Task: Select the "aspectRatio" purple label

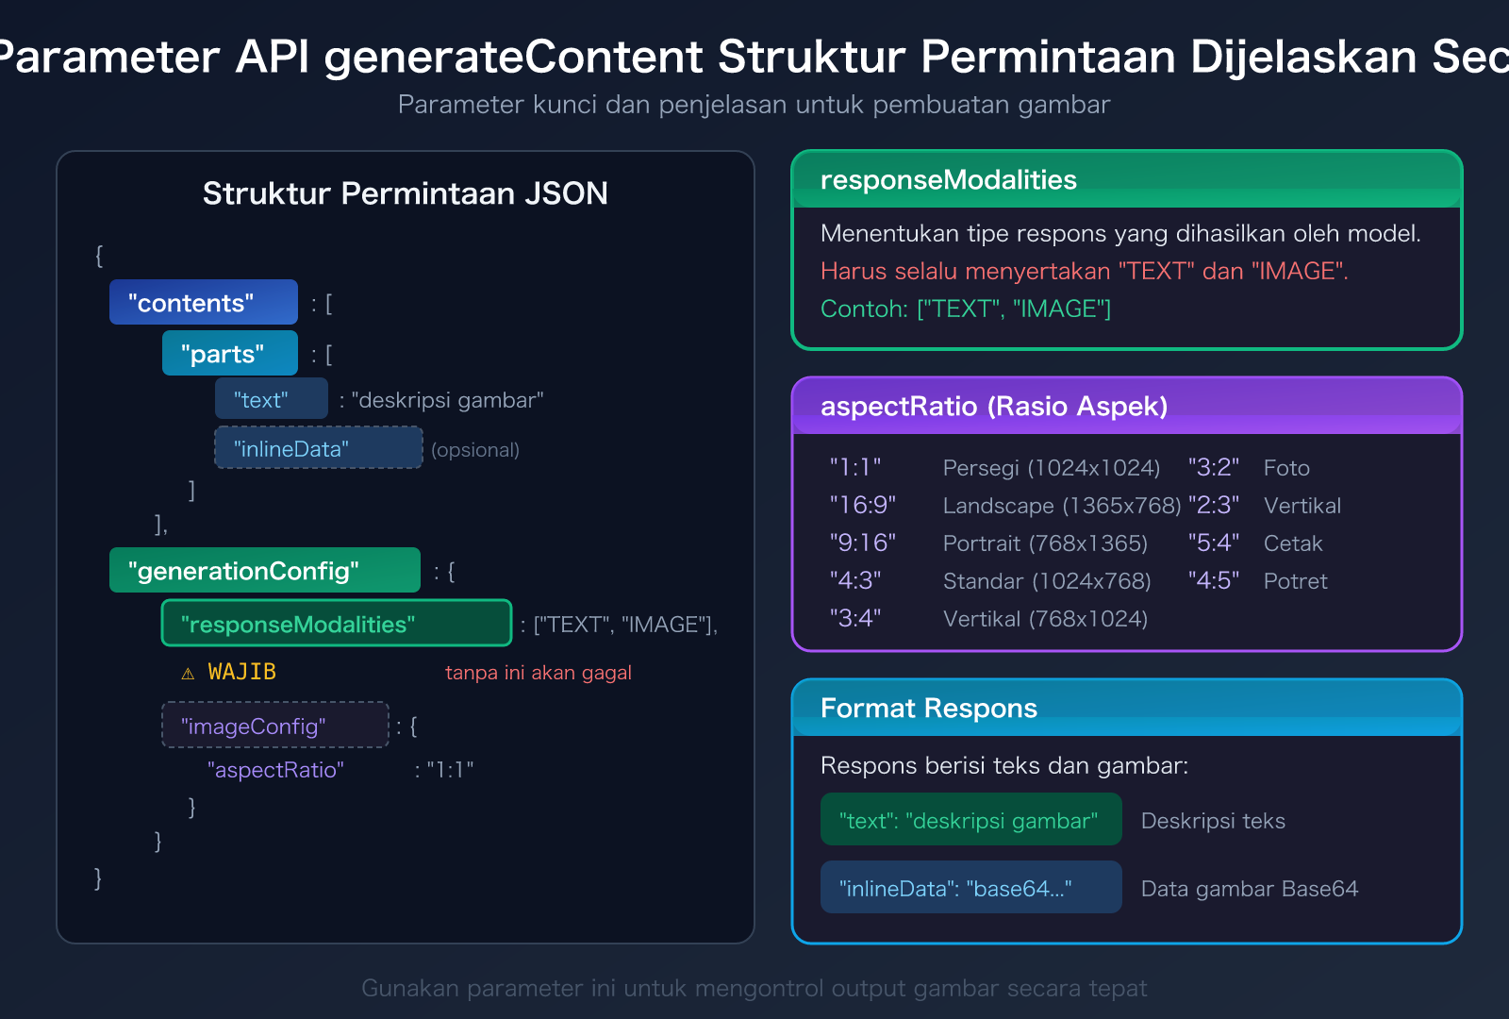Action: pos(276,770)
